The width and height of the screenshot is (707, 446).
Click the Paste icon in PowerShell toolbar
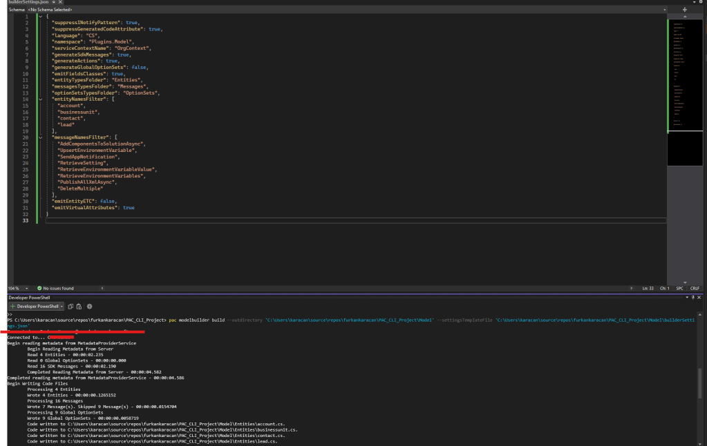coord(79,306)
